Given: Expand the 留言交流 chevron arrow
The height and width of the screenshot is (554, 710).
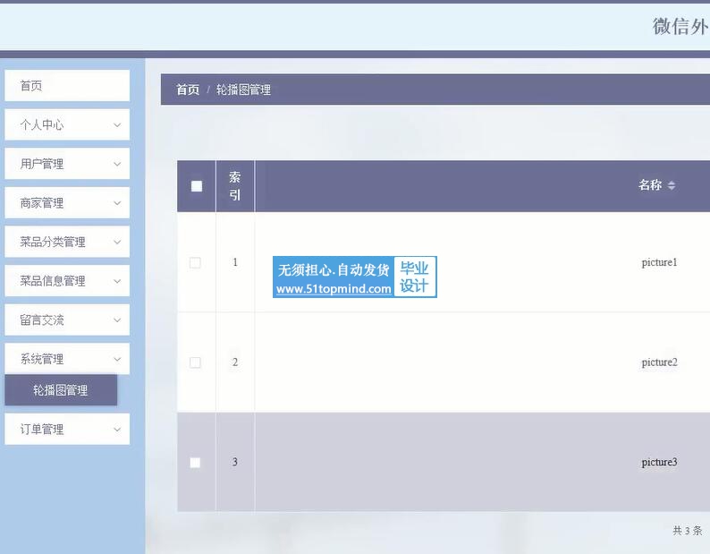Looking at the screenshot, I should click(x=117, y=320).
